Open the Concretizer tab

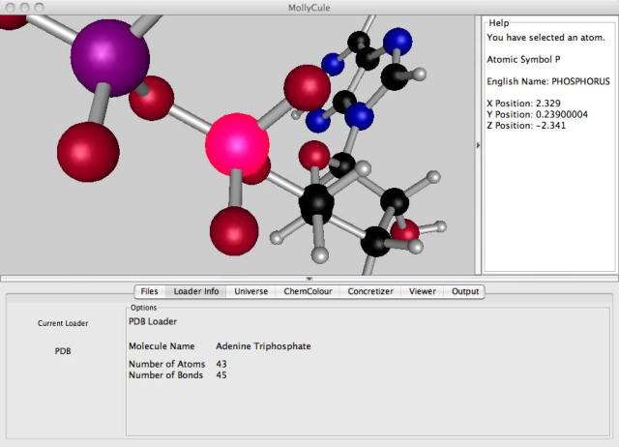click(x=370, y=291)
